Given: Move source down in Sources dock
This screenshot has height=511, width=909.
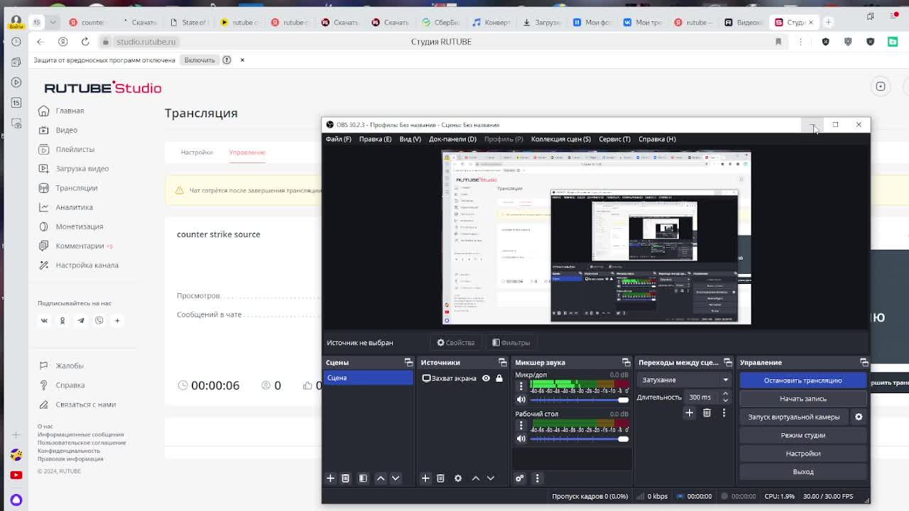Looking at the screenshot, I should click(x=491, y=478).
